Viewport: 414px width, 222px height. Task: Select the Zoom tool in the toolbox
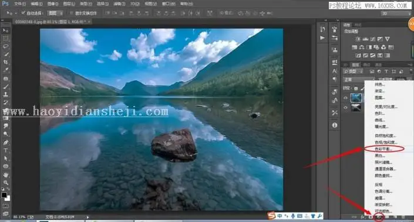pos(5,183)
